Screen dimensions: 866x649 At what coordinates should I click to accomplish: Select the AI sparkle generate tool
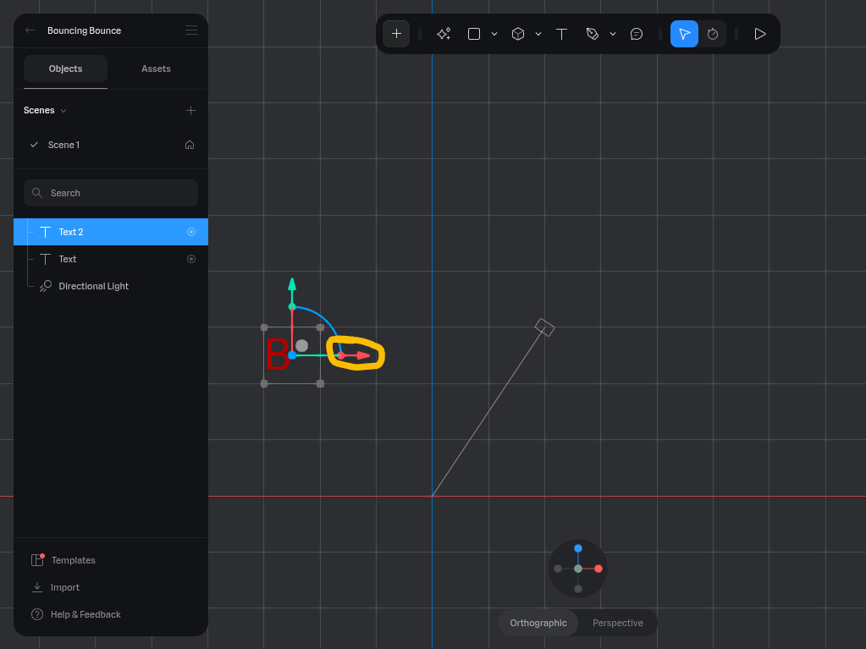pos(444,34)
